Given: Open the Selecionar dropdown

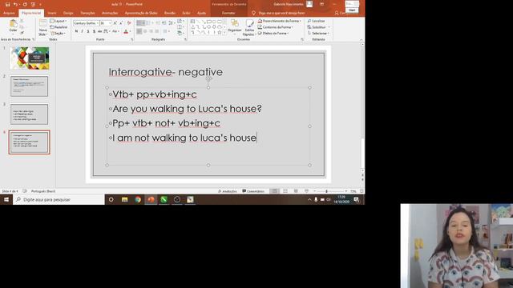Looking at the screenshot, I should coord(318,34).
